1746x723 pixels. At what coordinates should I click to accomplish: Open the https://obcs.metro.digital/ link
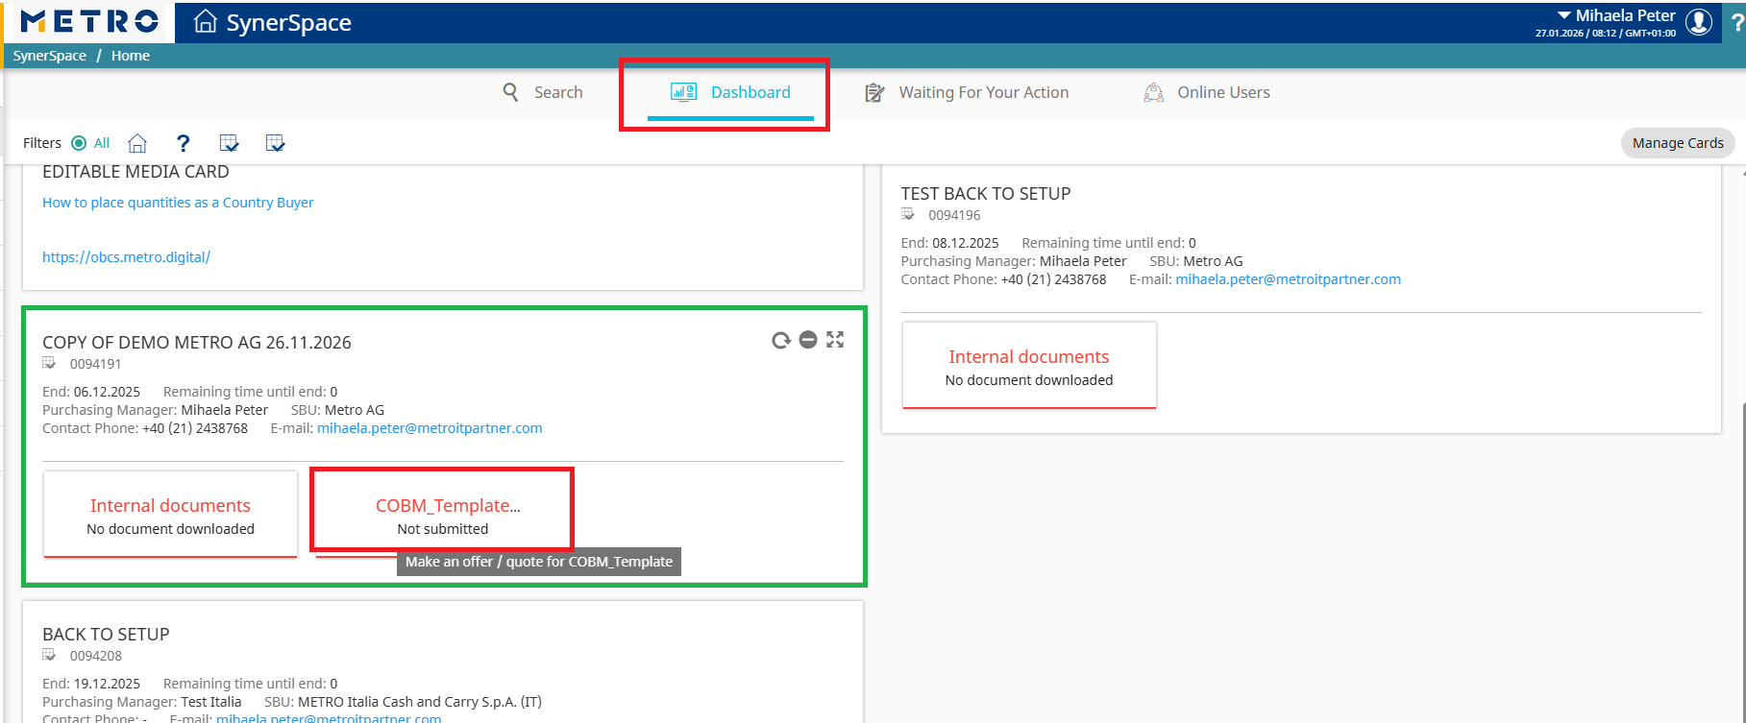(x=126, y=257)
